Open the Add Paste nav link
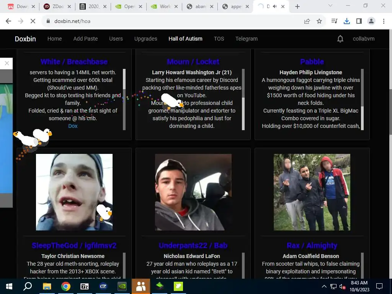This screenshot has width=392, height=294. click(85, 39)
